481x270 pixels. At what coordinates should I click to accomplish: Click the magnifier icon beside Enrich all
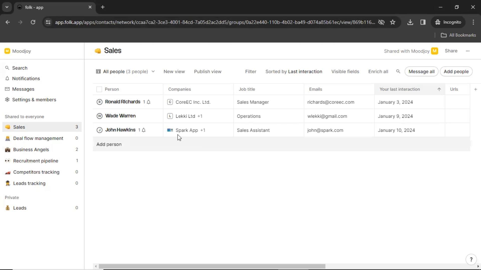(398, 71)
